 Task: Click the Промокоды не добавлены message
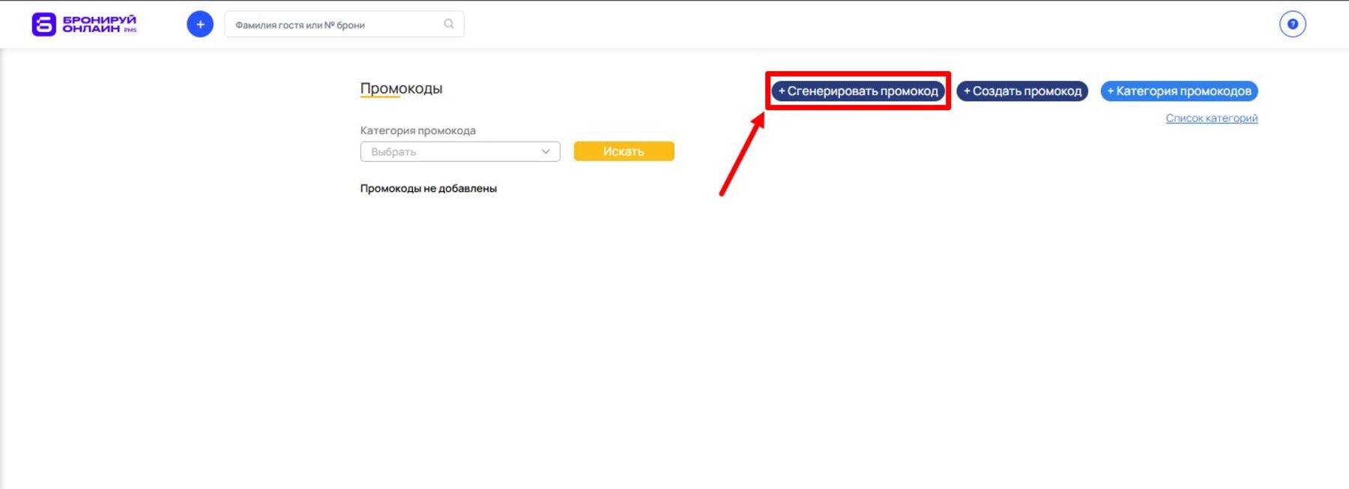(428, 189)
